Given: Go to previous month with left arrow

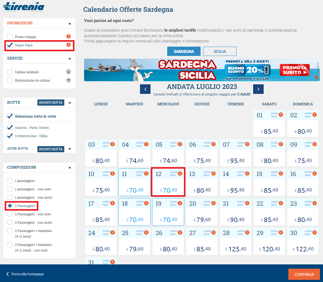Looking at the screenshot, I should [145, 89].
